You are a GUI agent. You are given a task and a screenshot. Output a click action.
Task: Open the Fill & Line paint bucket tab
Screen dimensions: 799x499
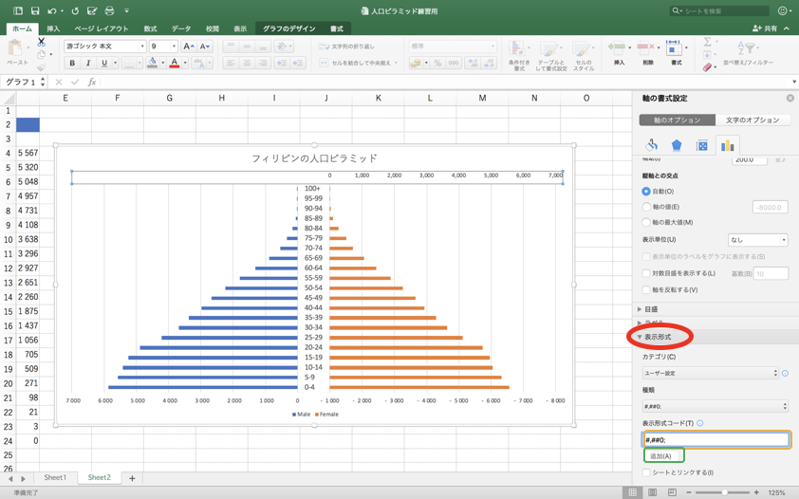click(x=651, y=145)
